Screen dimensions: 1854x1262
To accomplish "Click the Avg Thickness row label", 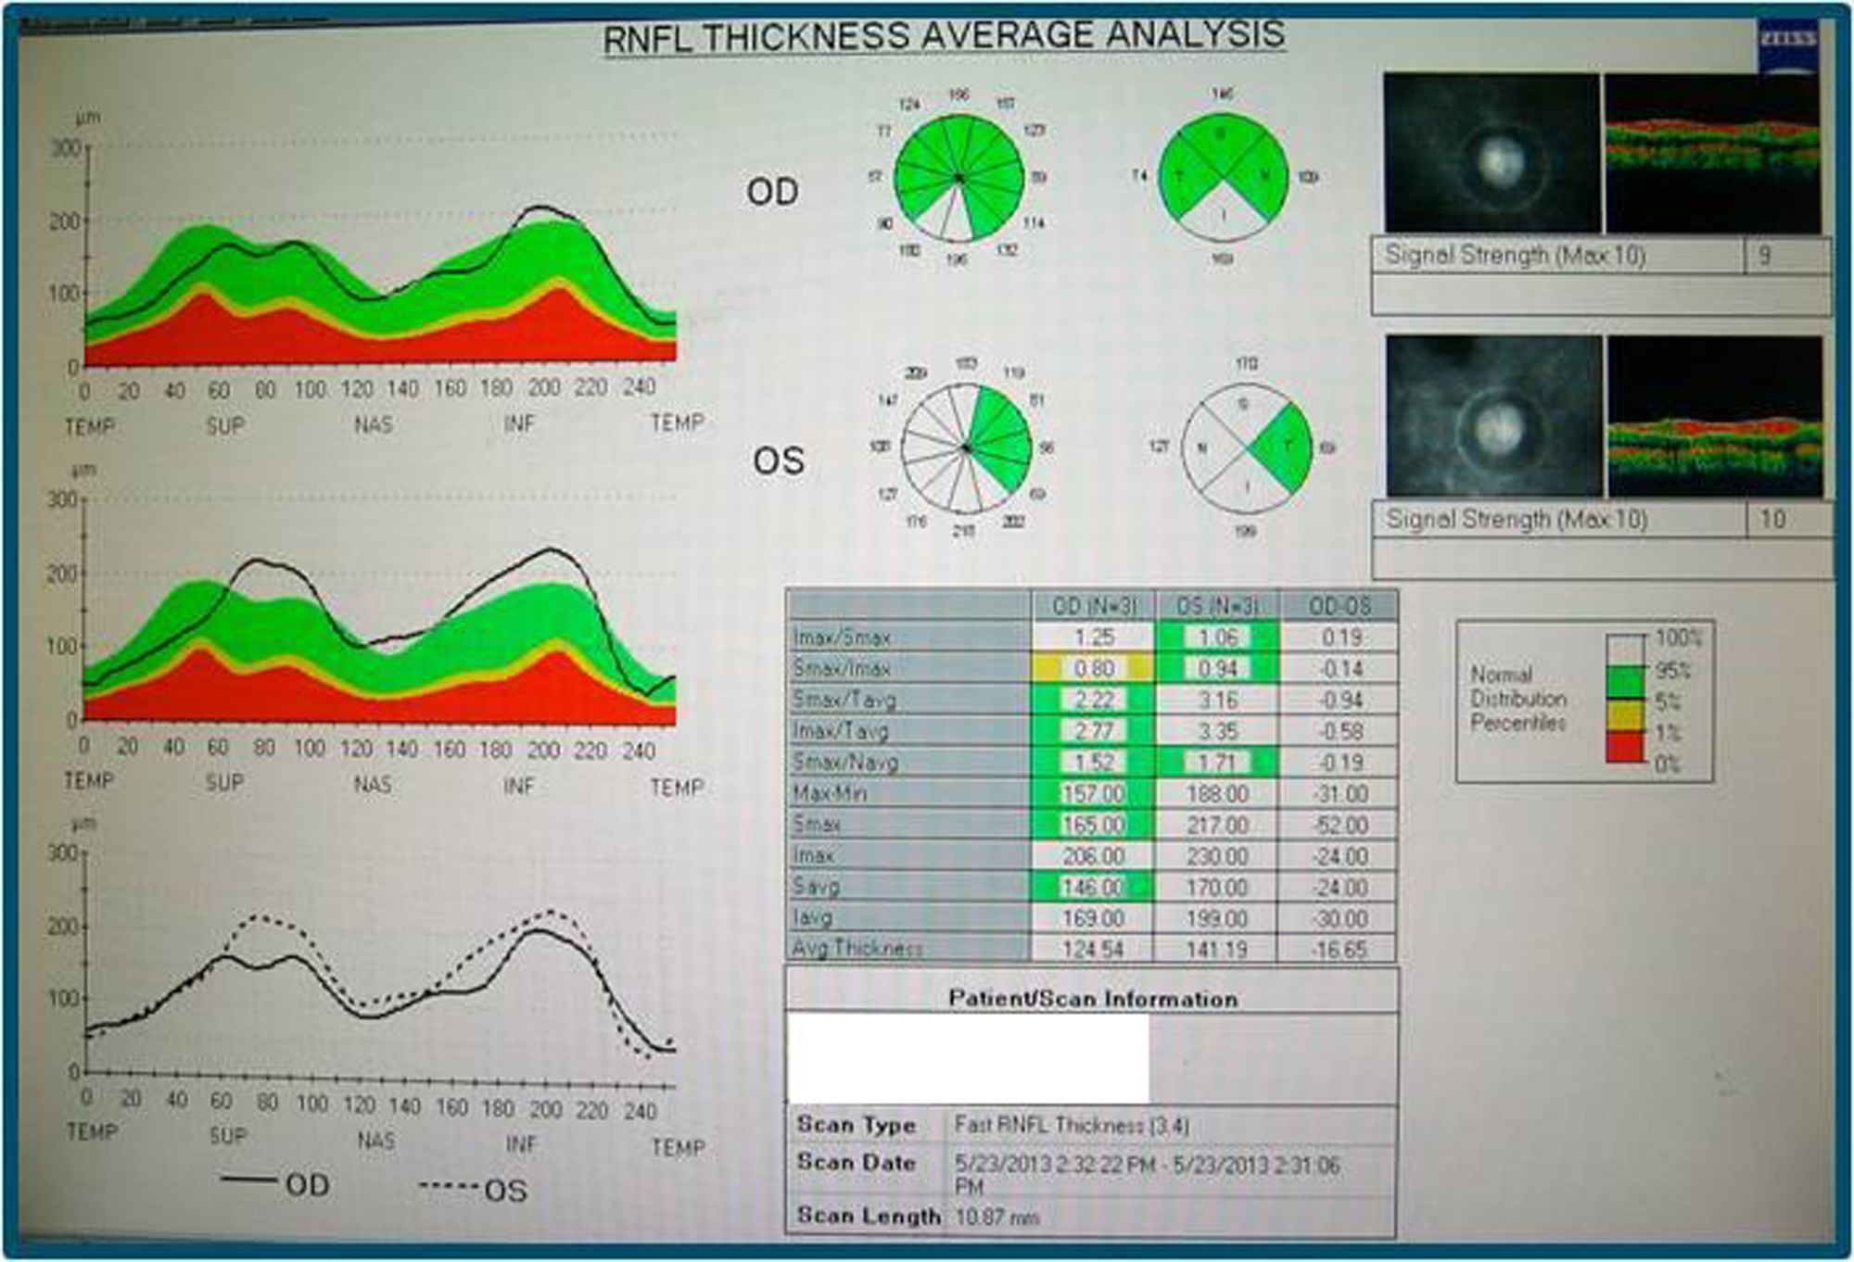I will point(857,949).
